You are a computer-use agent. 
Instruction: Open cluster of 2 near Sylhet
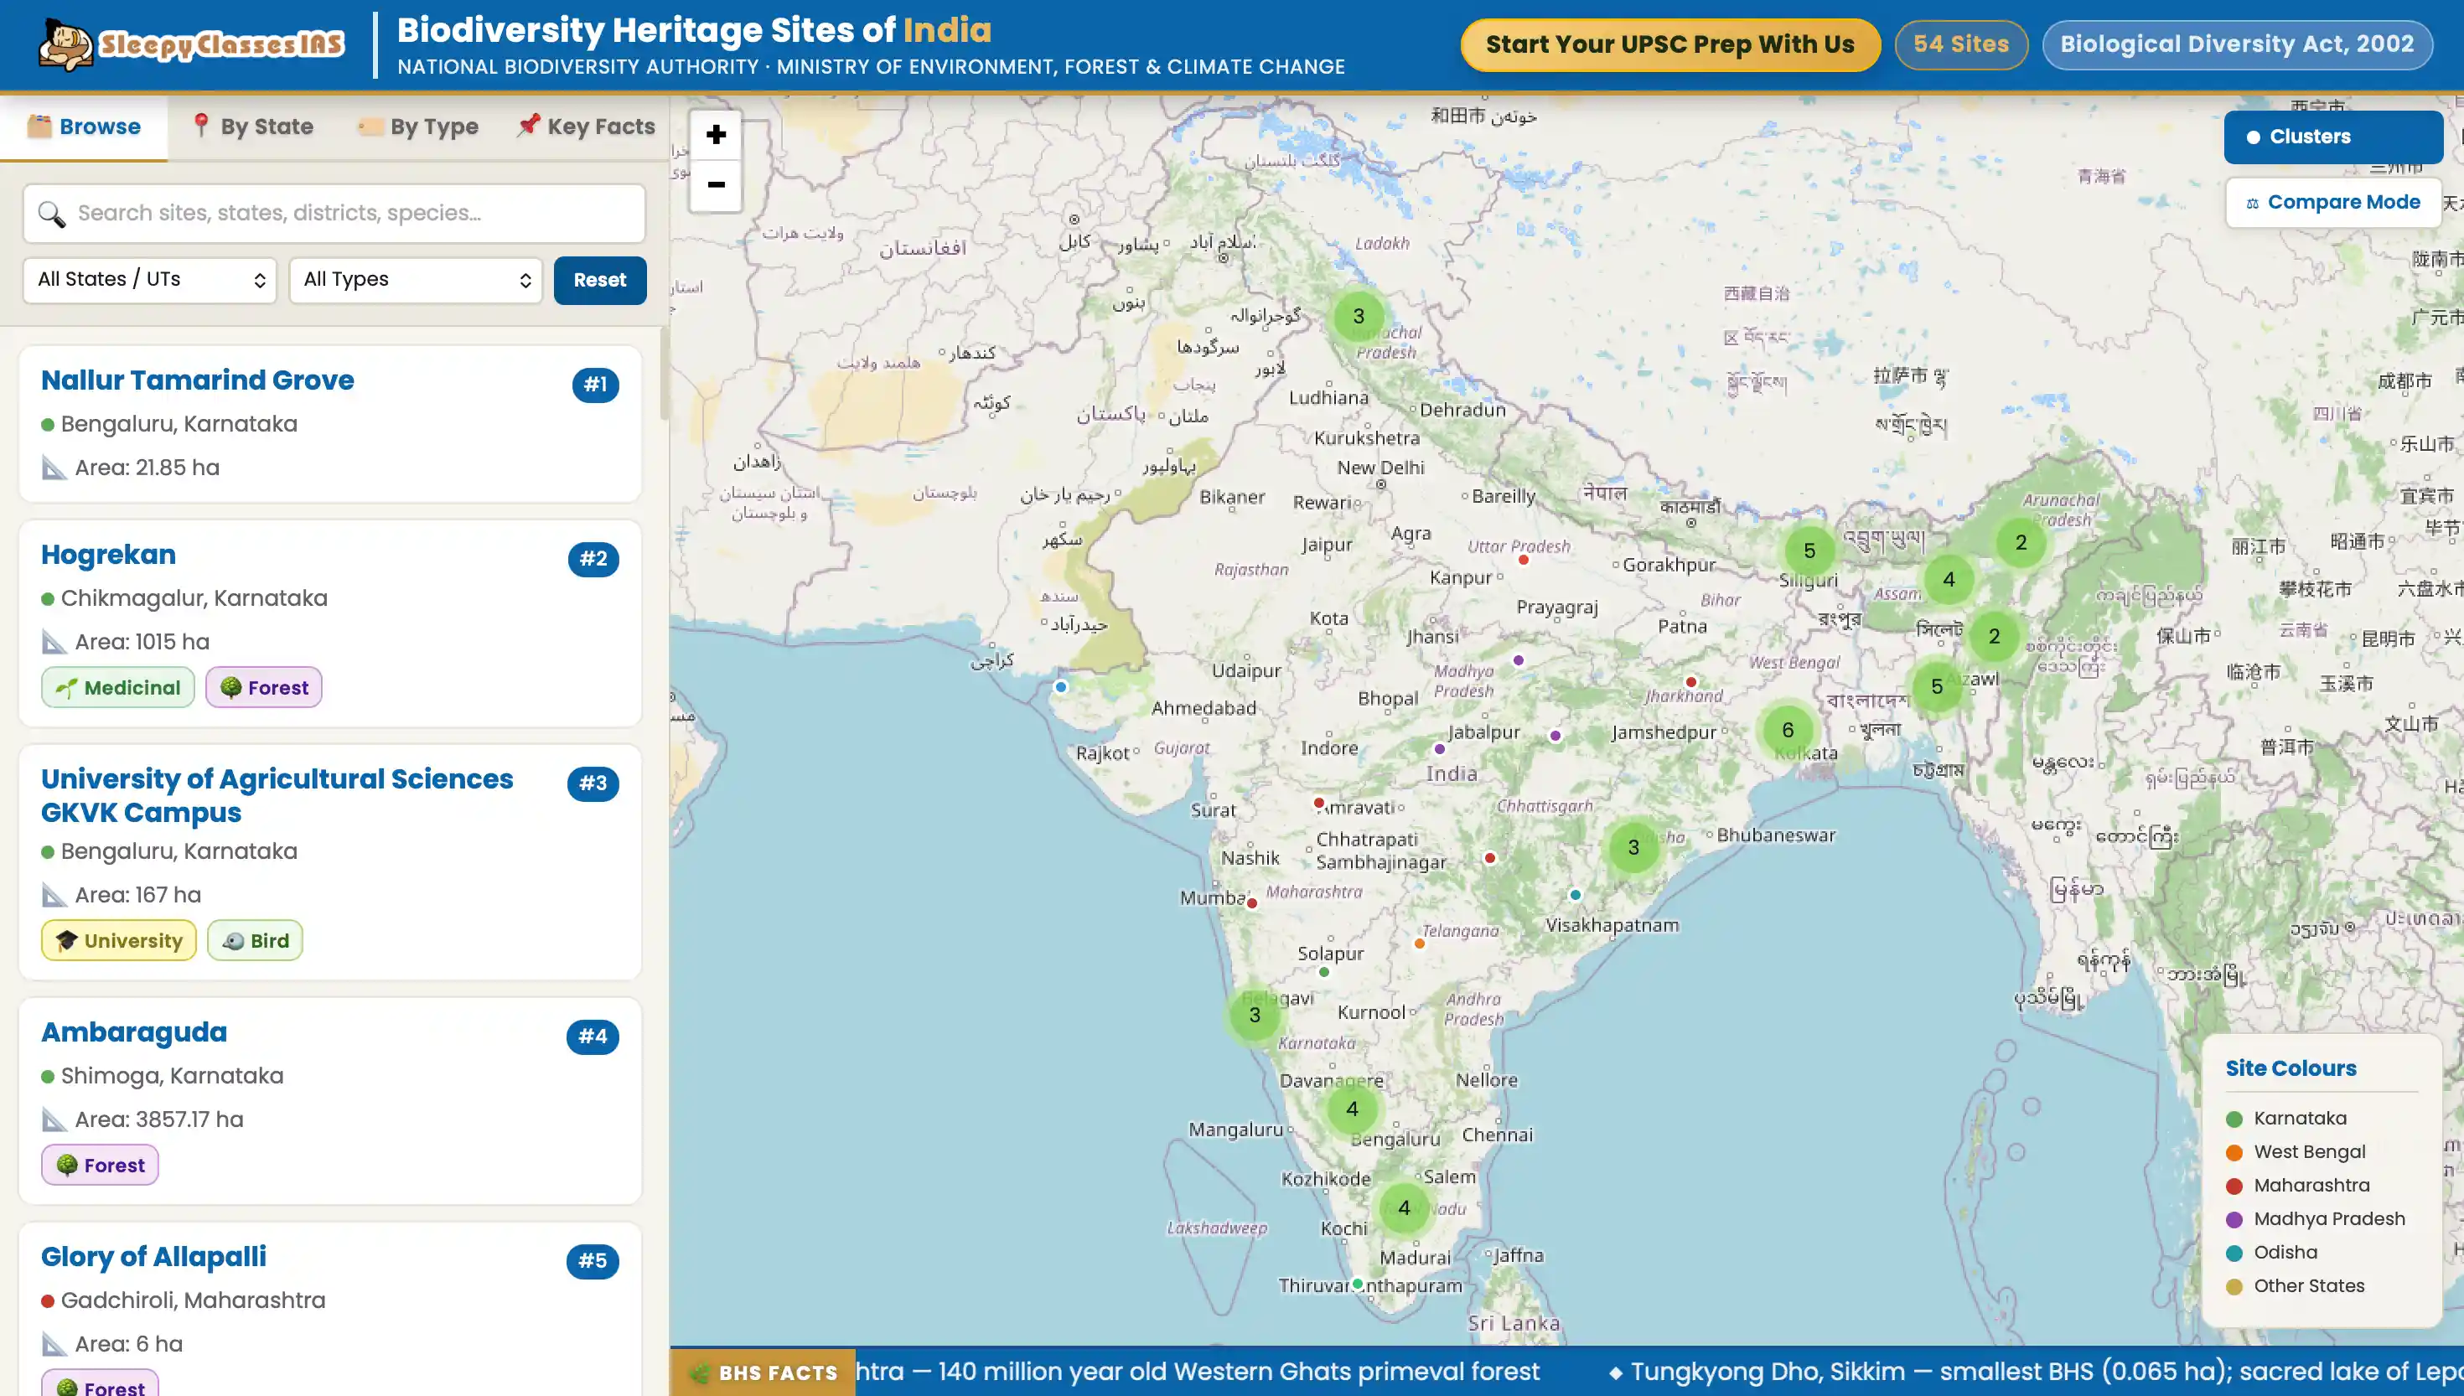pos(1993,636)
